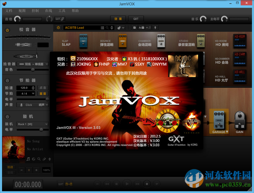Open the 节拍 4/4 time signature dropdown
The width and height of the screenshot is (254, 193).
pos(26,93)
